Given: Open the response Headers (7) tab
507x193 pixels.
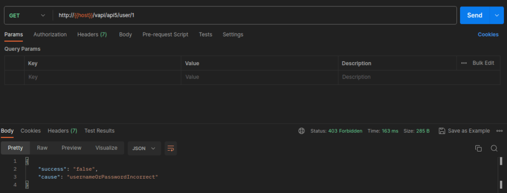Looking at the screenshot, I should pos(62,131).
